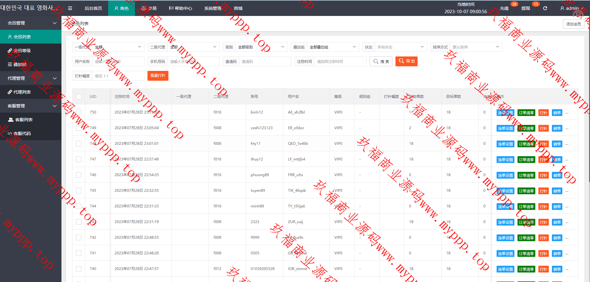Click the 搜索 search button

click(x=381, y=61)
